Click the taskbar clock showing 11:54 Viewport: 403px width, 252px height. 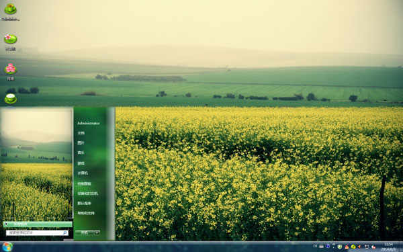pos(388,247)
